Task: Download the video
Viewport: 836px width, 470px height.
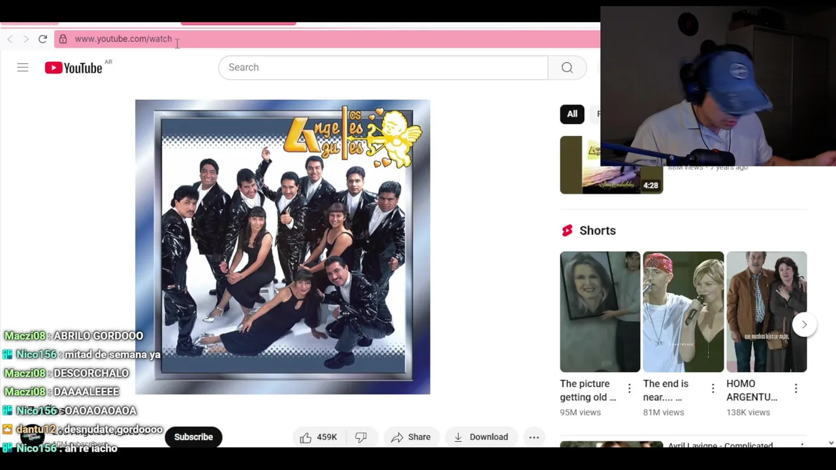Action: click(x=481, y=437)
